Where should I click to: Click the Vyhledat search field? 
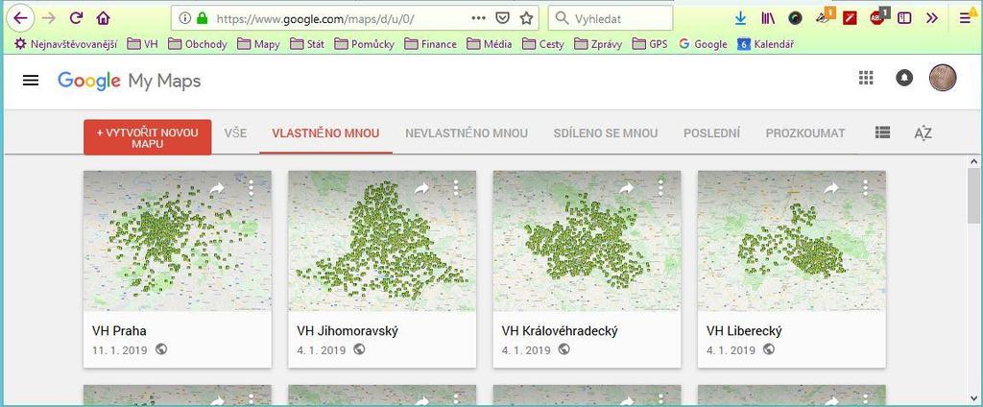pyautogui.click(x=610, y=19)
